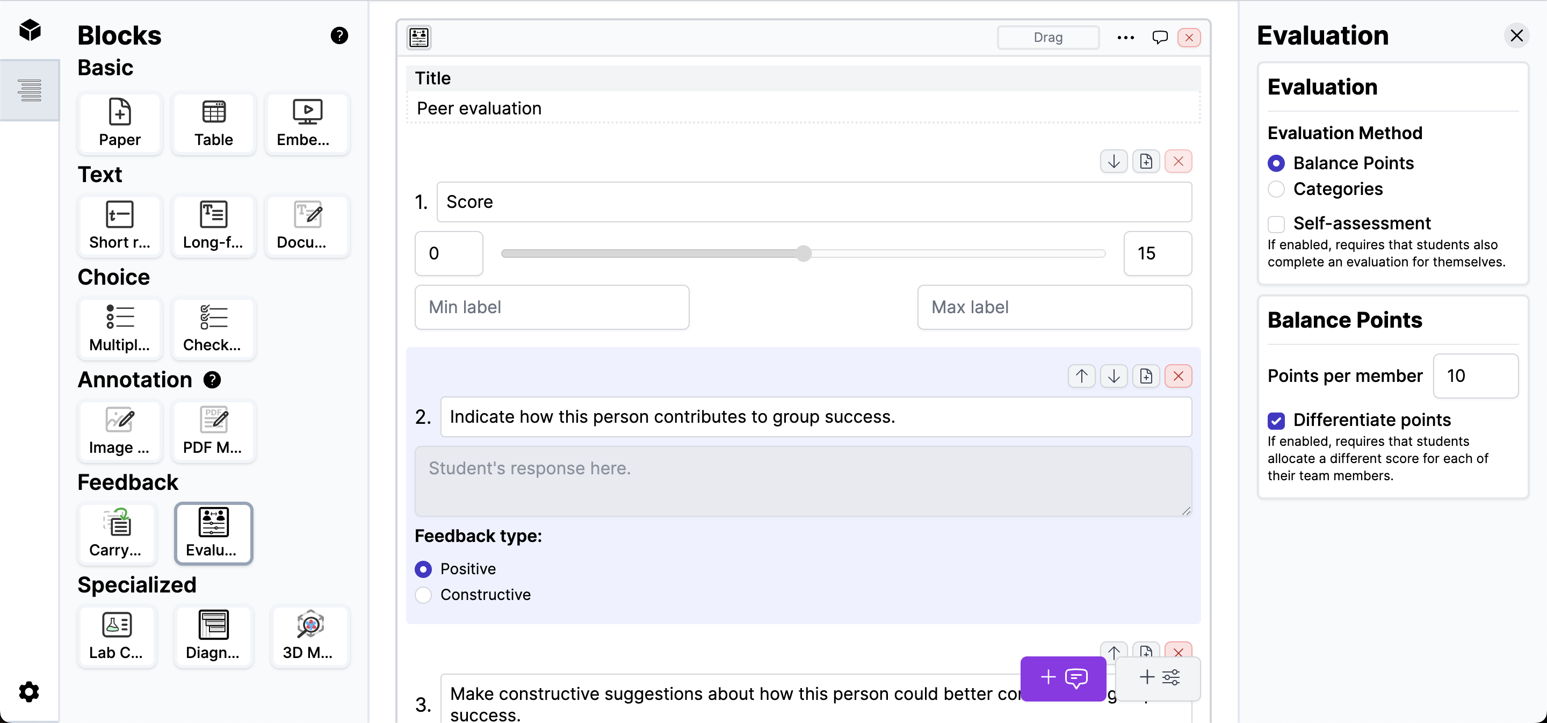
Task: Enable the Self-assessment checkbox
Action: click(1276, 224)
